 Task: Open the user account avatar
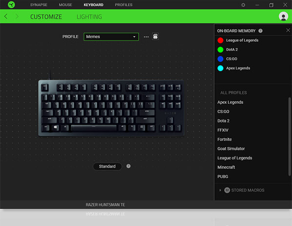click(x=283, y=16)
